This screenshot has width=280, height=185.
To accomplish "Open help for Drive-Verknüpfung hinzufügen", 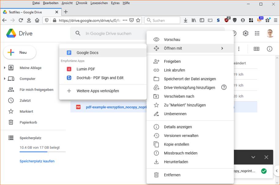I will pyautogui.click(x=224, y=87).
